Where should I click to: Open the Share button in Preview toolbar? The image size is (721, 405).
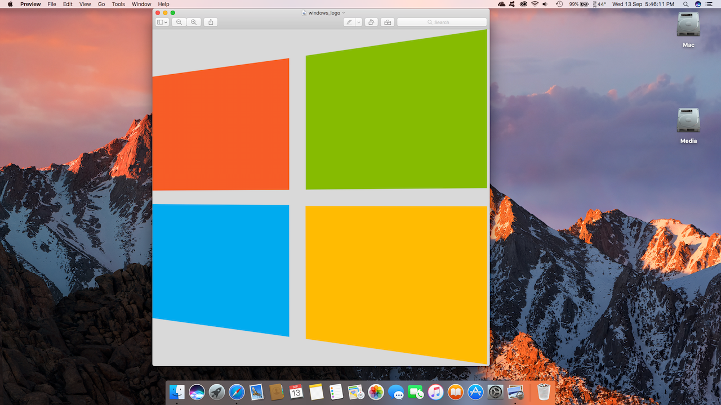211,22
